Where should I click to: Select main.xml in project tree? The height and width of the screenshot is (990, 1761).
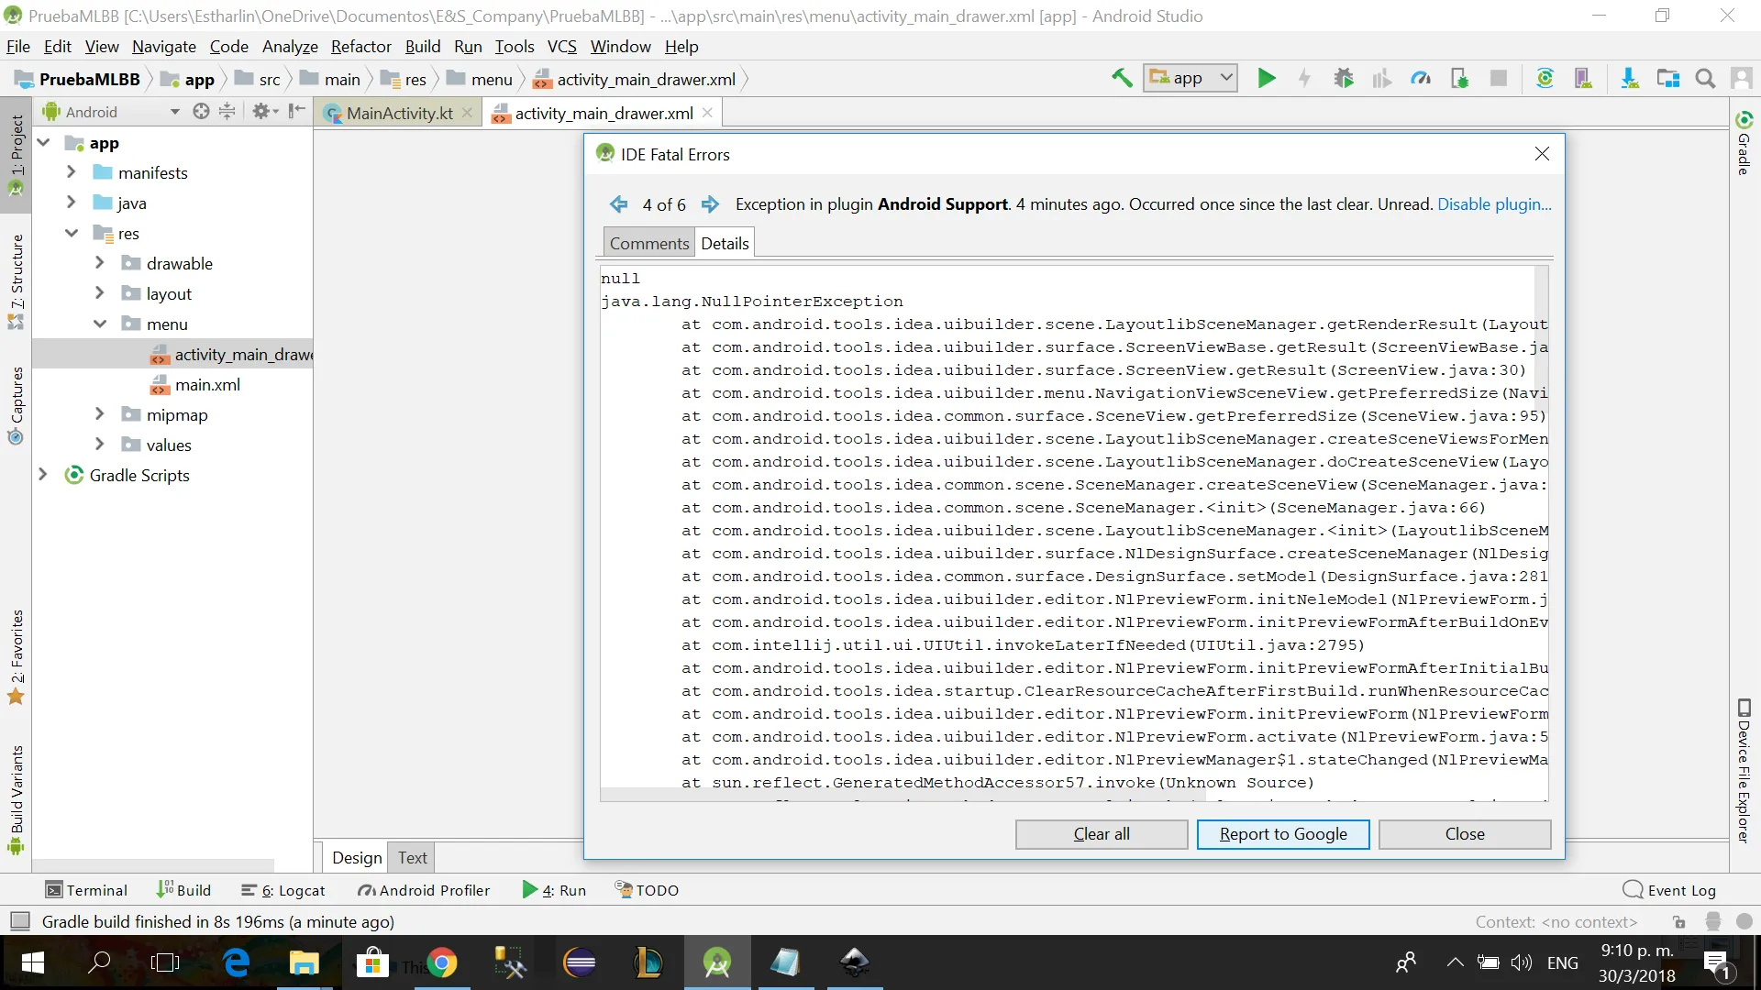coord(207,385)
